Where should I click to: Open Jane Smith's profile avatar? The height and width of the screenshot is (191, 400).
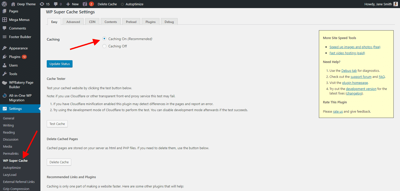(x=396, y=4)
